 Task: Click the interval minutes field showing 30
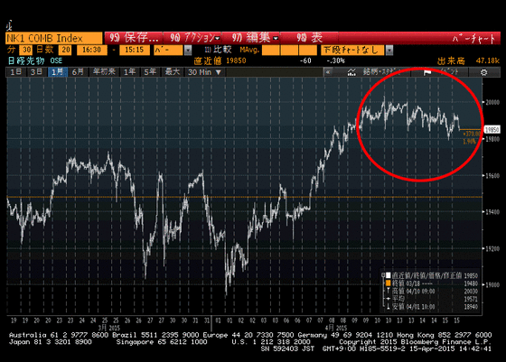pos(26,50)
